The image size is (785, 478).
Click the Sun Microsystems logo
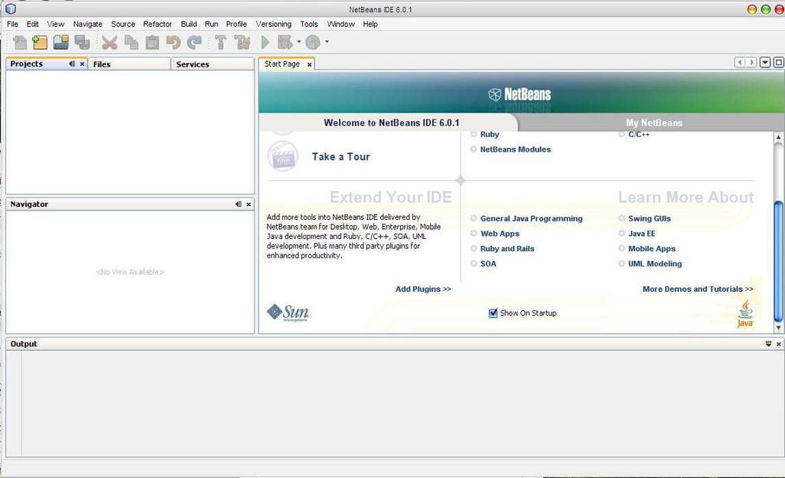point(288,313)
